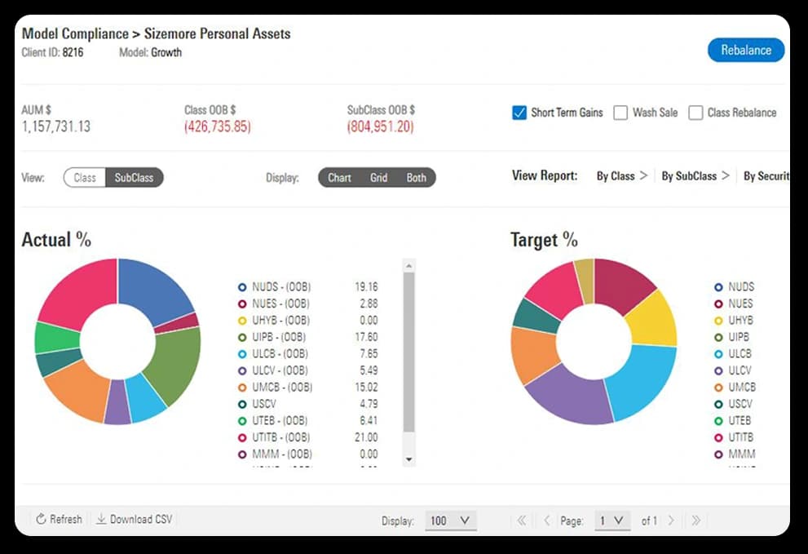808x554 pixels.
Task: Go to the previous page
Action: [x=547, y=521]
